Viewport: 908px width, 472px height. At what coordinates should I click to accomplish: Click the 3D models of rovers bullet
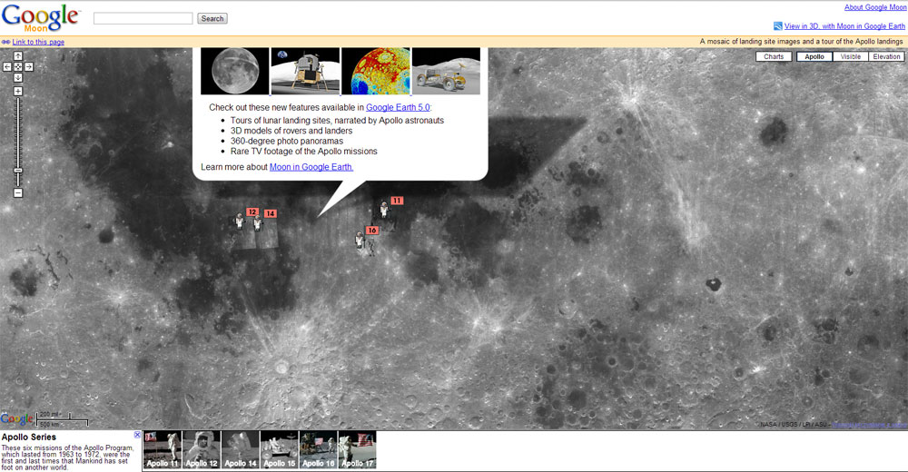(291, 131)
